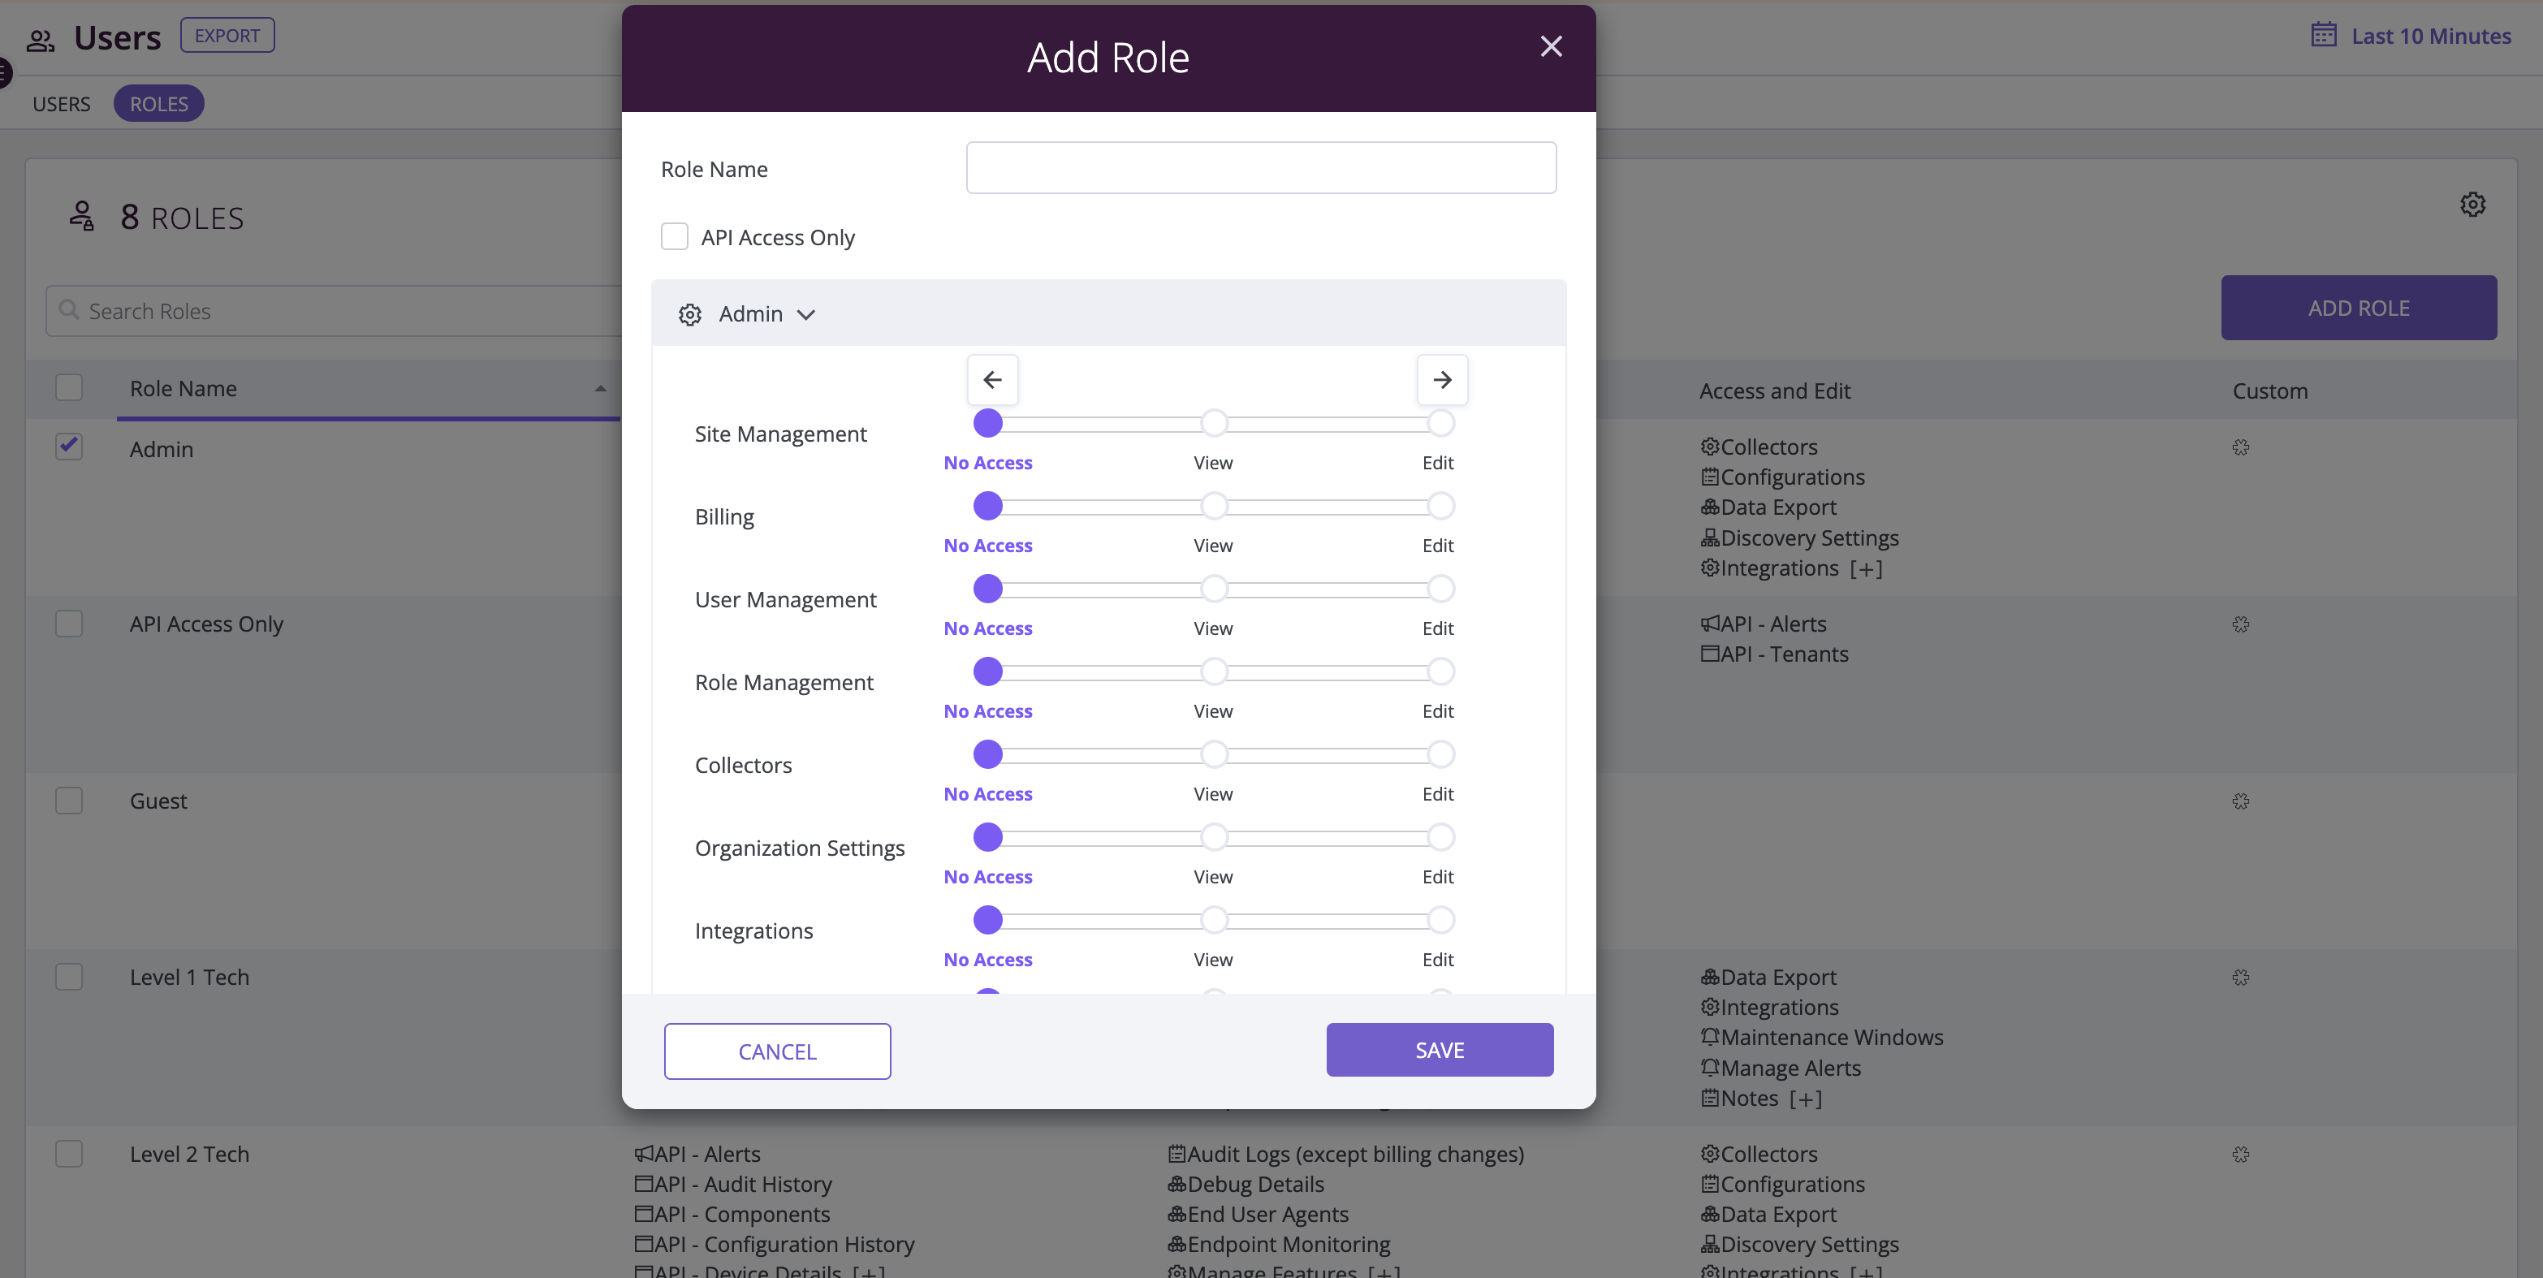2543x1278 pixels.
Task: Tick the API Access Only checkbox in dialog
Action: click(674, 237)
